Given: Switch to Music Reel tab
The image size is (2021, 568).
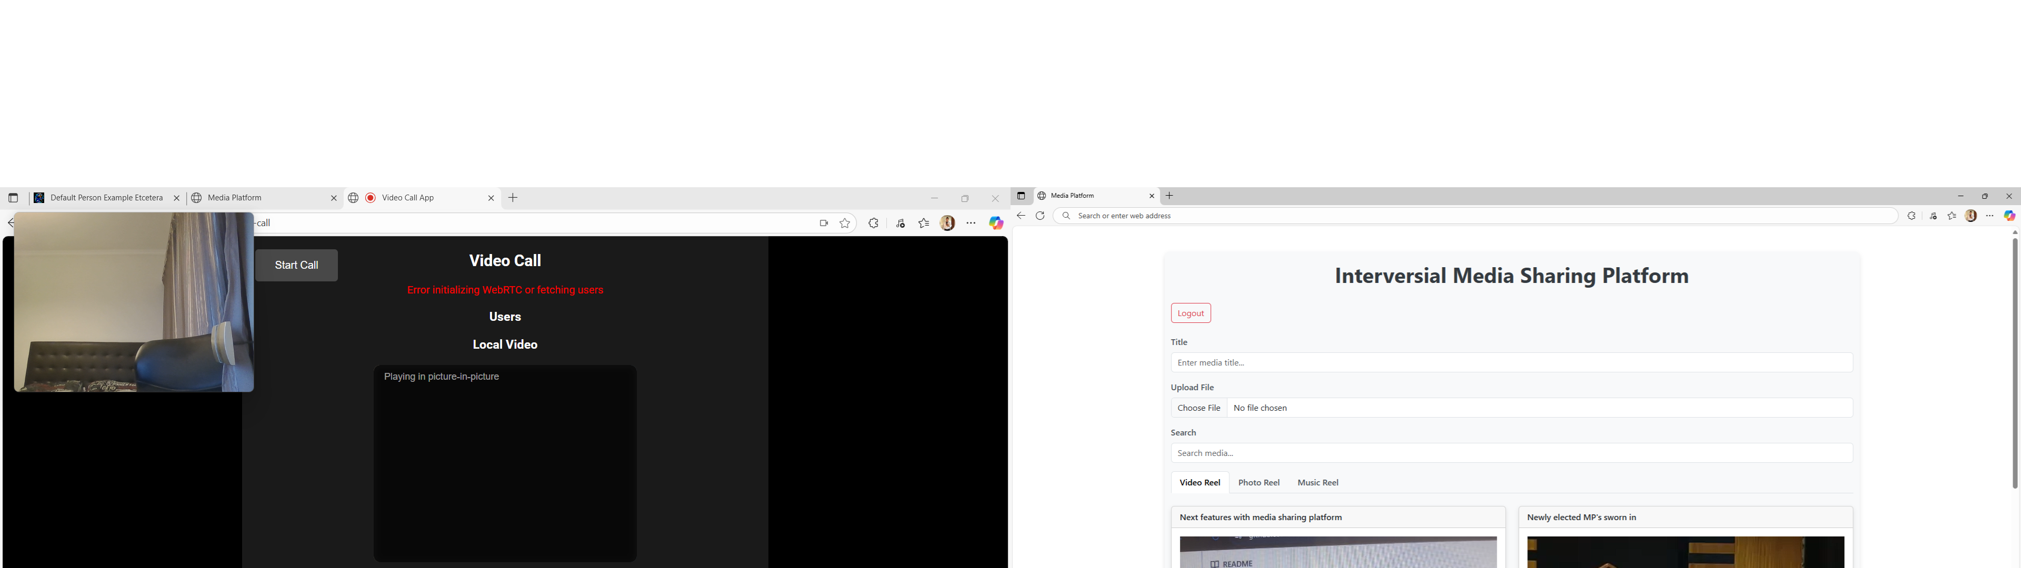Looking at the screenshot, I should tap(1317, 482).
